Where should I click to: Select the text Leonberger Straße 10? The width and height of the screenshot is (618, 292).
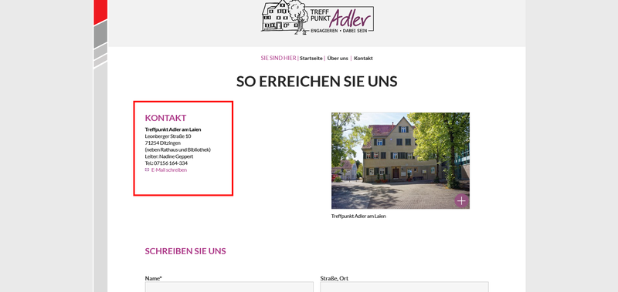[x=168, y=136]
